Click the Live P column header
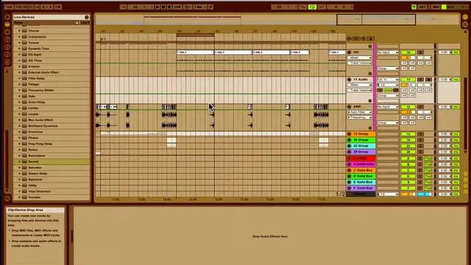This screenshot has height=265, width=471. [85, 23]
